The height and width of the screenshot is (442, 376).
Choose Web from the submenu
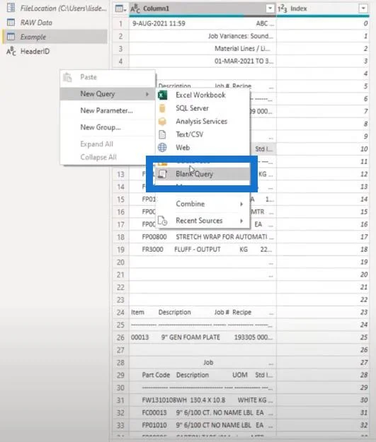tap(203, 147)
